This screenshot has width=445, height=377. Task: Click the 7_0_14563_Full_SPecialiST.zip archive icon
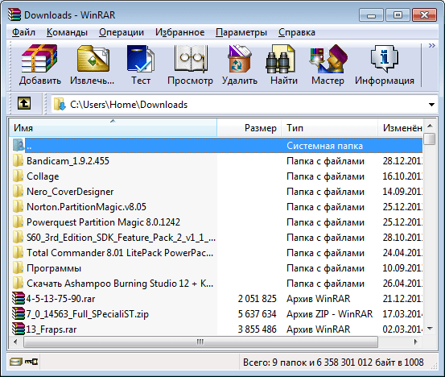pos(19,314)
